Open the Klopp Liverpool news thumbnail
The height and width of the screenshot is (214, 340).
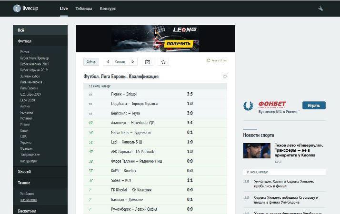tap(257, 151)
